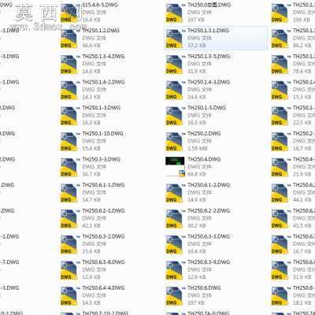
Task: Click the file name TH250.6.1-2.DWG
Action: 209,185
